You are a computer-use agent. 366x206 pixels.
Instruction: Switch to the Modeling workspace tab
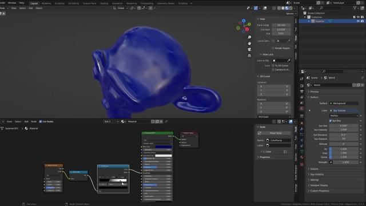pos(46,3)
